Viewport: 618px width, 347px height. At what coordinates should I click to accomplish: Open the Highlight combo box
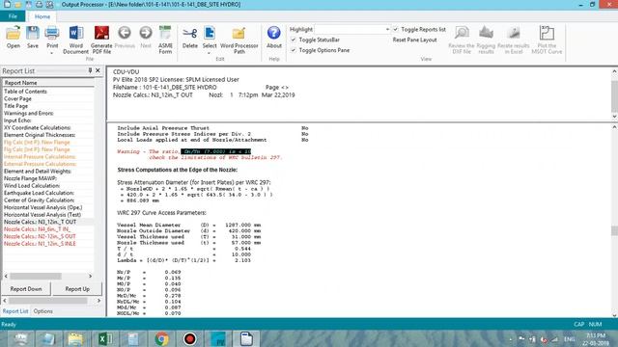point(352,30)
